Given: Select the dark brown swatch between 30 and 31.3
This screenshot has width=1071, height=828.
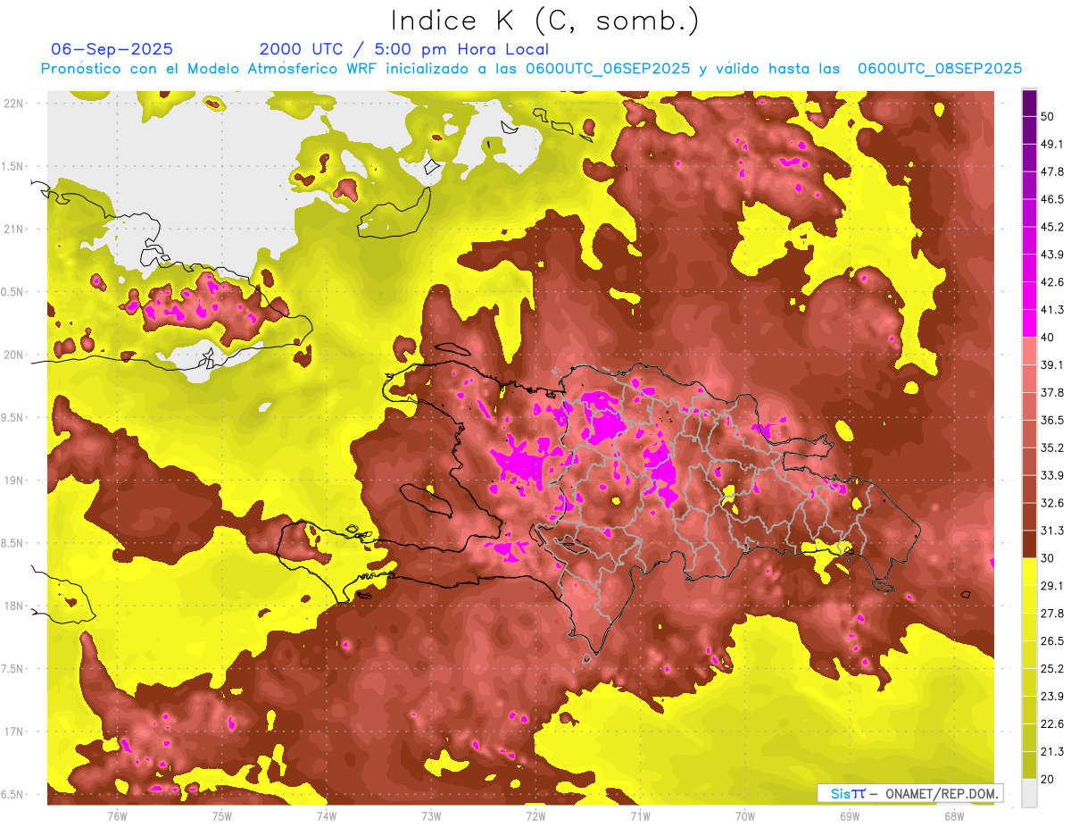Looking at the screenshot, I should tap(1030, 544).
